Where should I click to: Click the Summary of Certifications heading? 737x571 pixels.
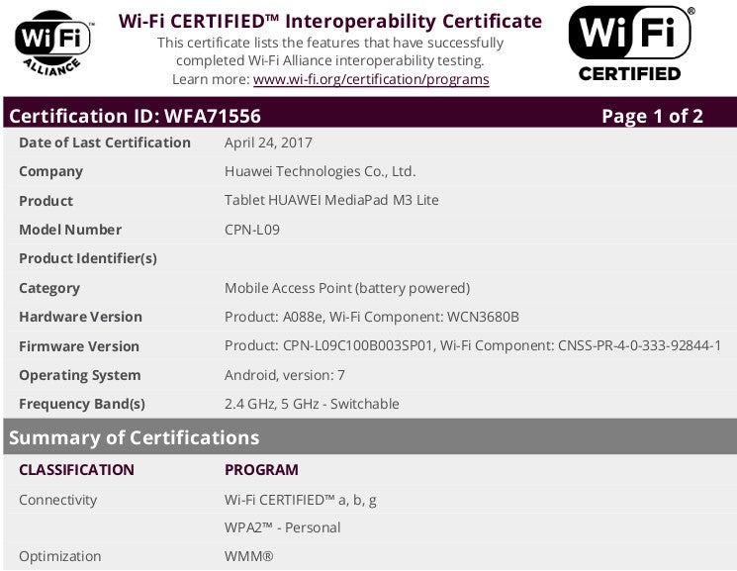coord(134,437)
